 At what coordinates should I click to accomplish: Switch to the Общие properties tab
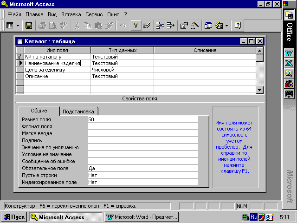click(x=39, y=111)
